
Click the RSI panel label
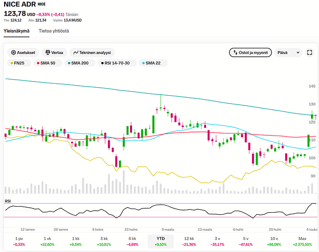[x=8, y=201]
